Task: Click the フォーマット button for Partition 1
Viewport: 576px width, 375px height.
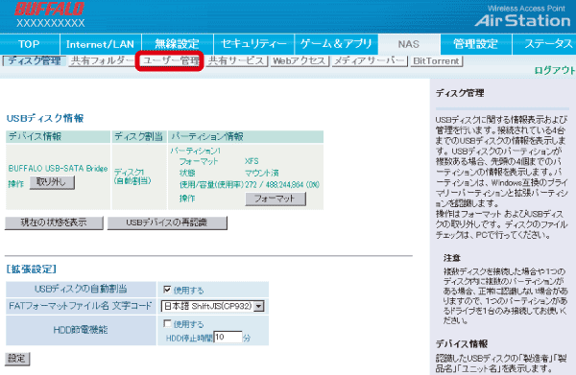Action: coord(276,199)
